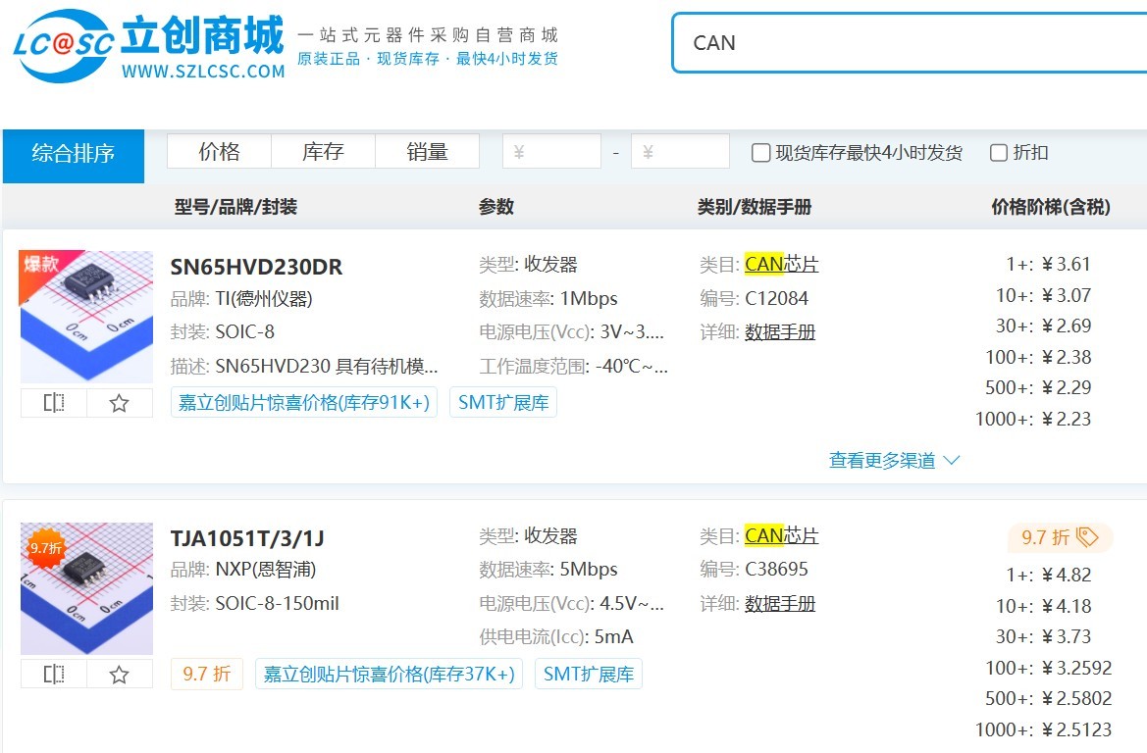Click 供电电流(Icc): 5mA parameter text
This screenshot has height=753, width=1147.
(x=556, y=636)
